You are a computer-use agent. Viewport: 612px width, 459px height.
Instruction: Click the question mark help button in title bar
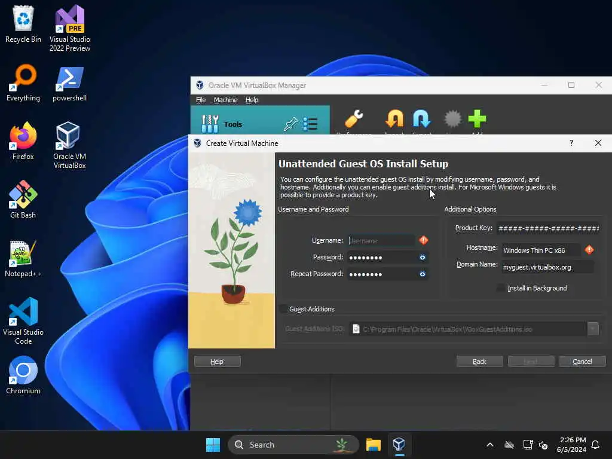tap(571, 143)
